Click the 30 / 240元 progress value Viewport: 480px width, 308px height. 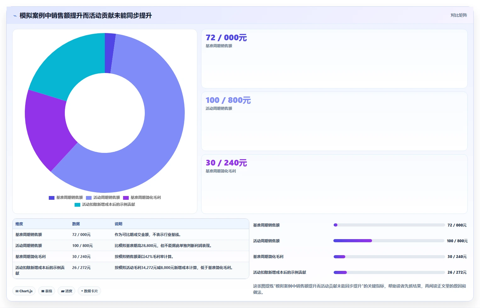point(457,257)
